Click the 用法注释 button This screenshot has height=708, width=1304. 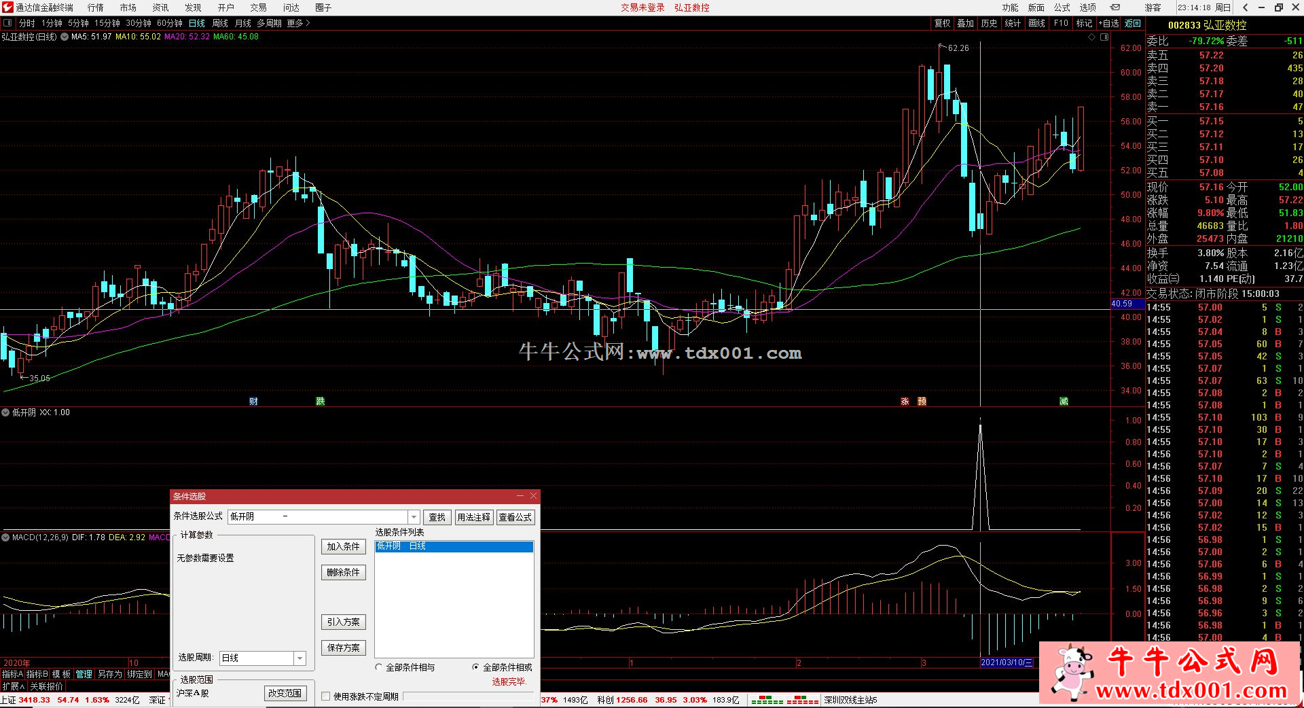[473, 517]
